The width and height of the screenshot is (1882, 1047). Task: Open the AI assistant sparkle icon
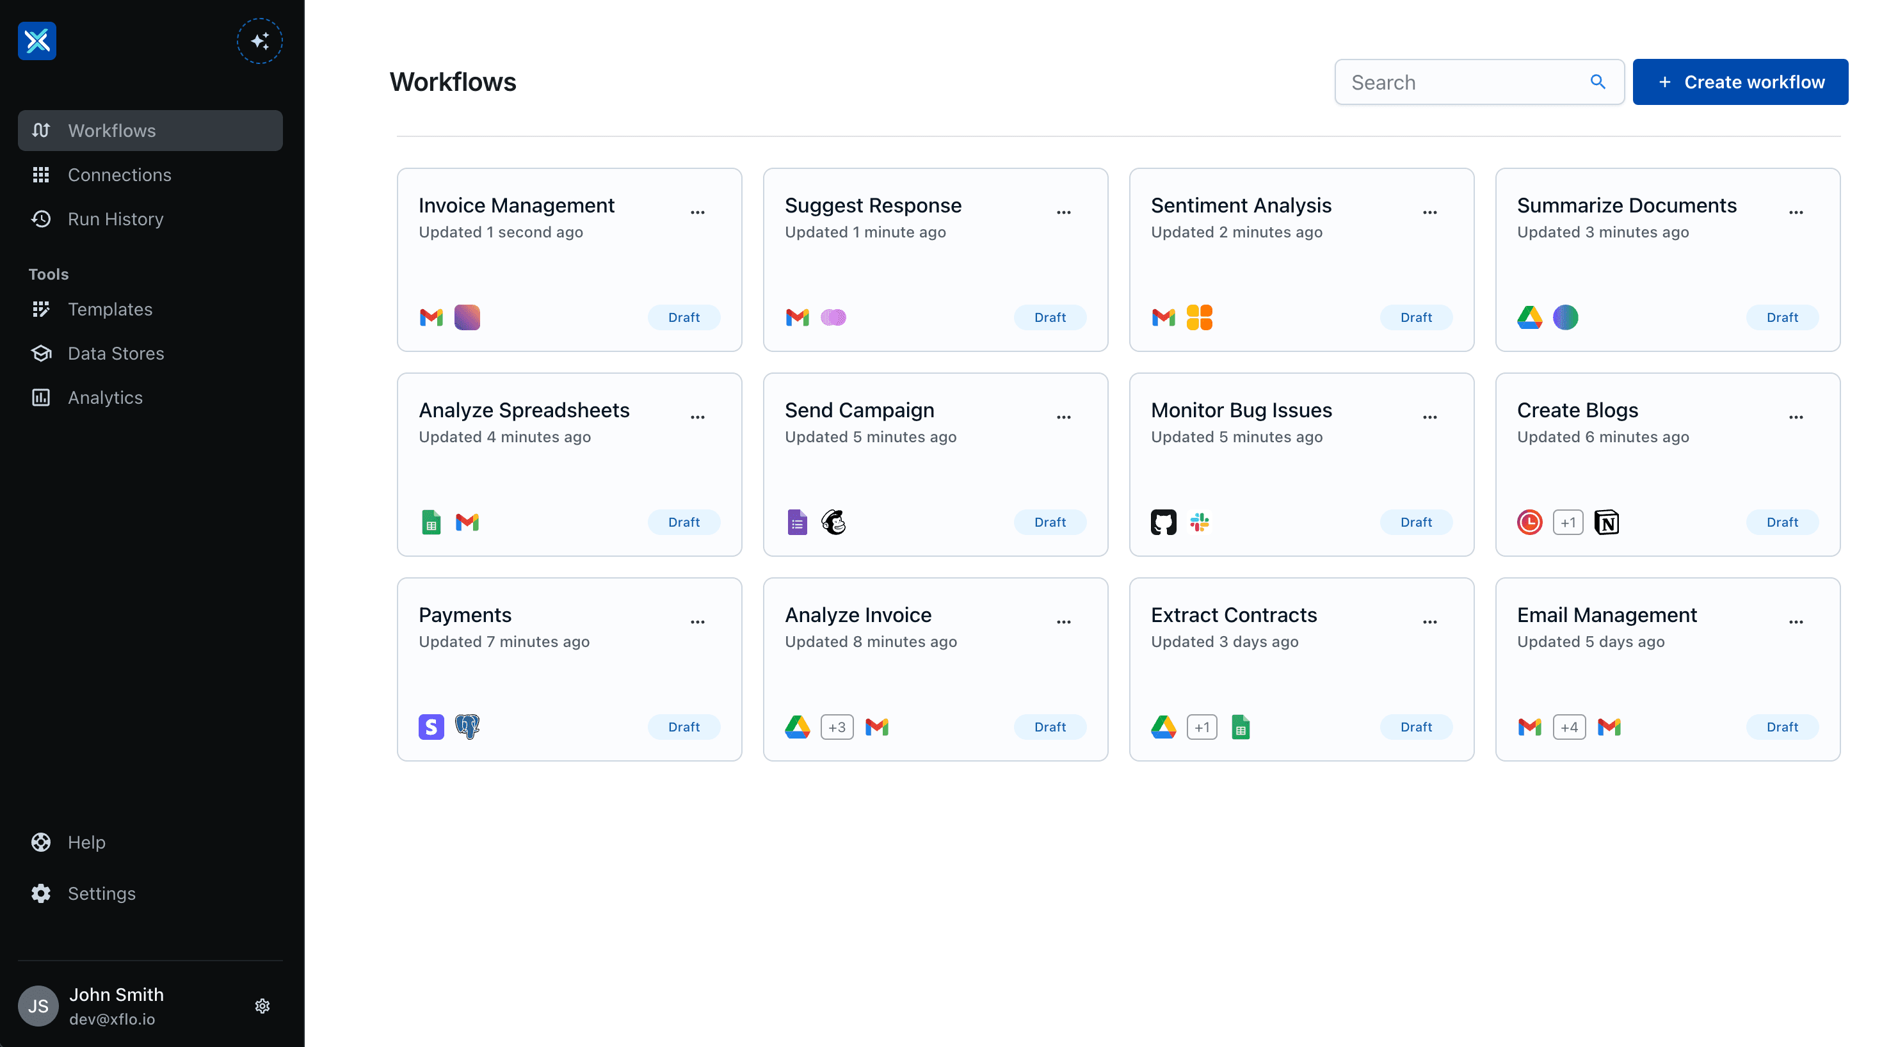tap(260, 41)
